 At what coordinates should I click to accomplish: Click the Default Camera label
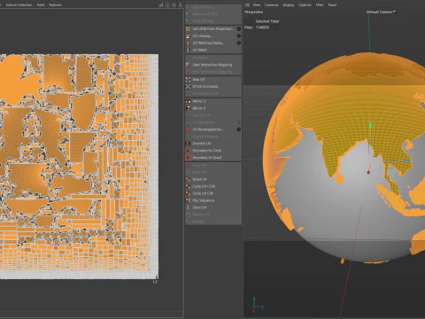tap(379, 12)
